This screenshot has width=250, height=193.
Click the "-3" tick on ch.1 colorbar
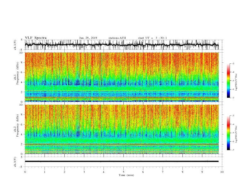tap(233, 63)
